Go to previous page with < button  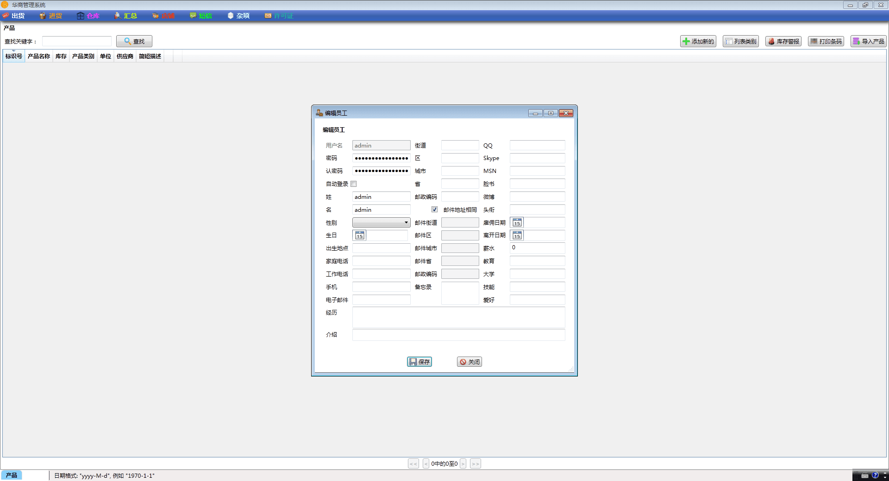[x=426, y=463]
